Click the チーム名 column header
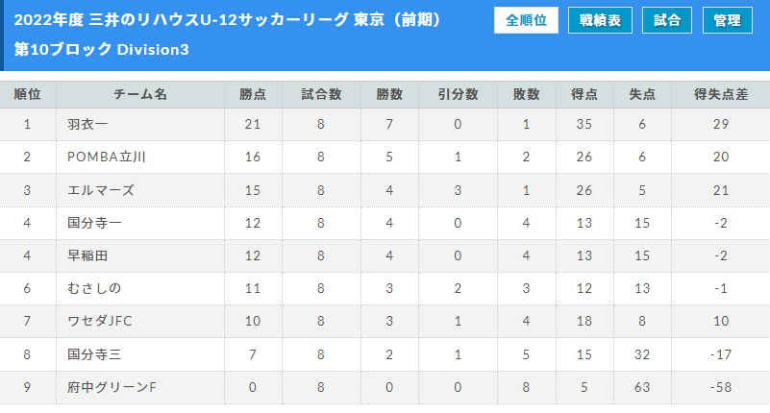Image resolution: width=770 pixels, height=413 pixels. point(140,94)
